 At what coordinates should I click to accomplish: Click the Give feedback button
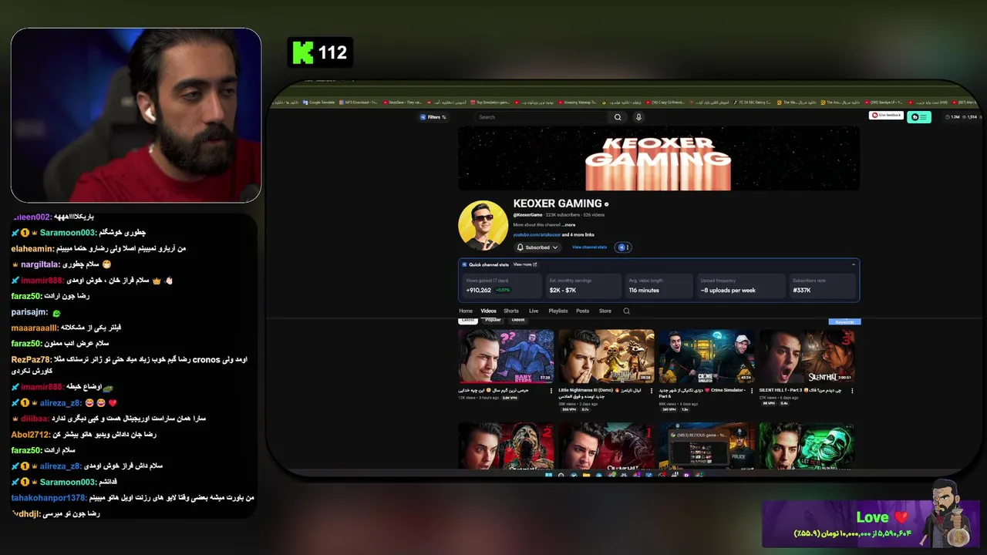[x=886, y=116]
